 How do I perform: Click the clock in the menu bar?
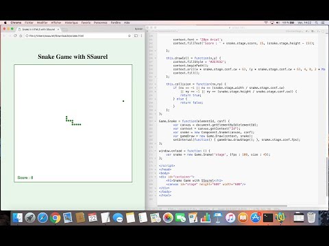pos(304,23)
